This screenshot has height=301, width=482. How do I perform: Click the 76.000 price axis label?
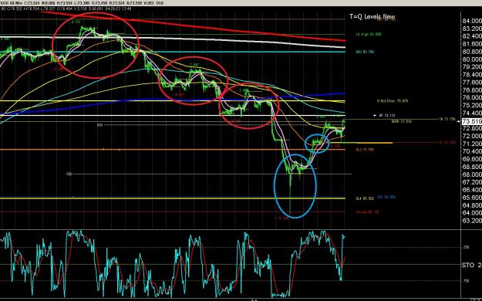click(472, 97)
